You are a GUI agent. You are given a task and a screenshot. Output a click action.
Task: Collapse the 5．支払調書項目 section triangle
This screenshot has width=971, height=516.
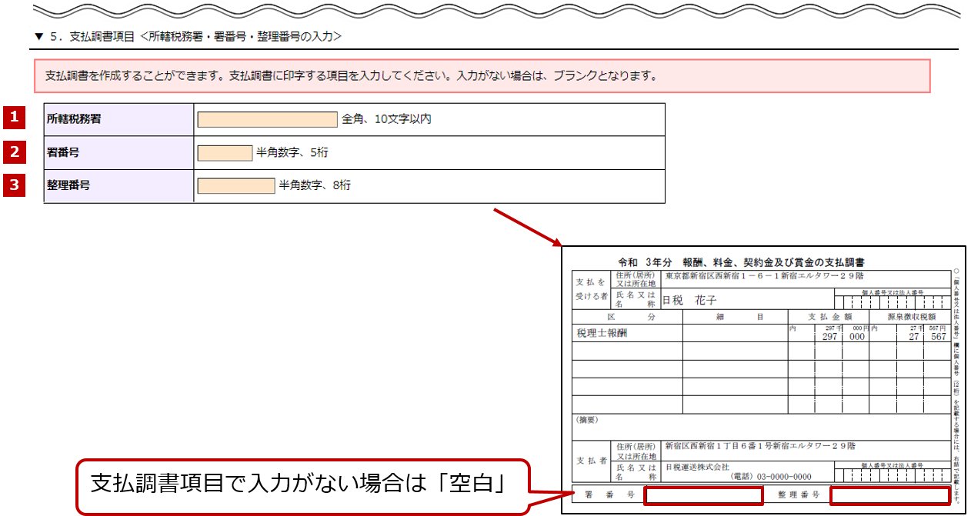[38, 36]
